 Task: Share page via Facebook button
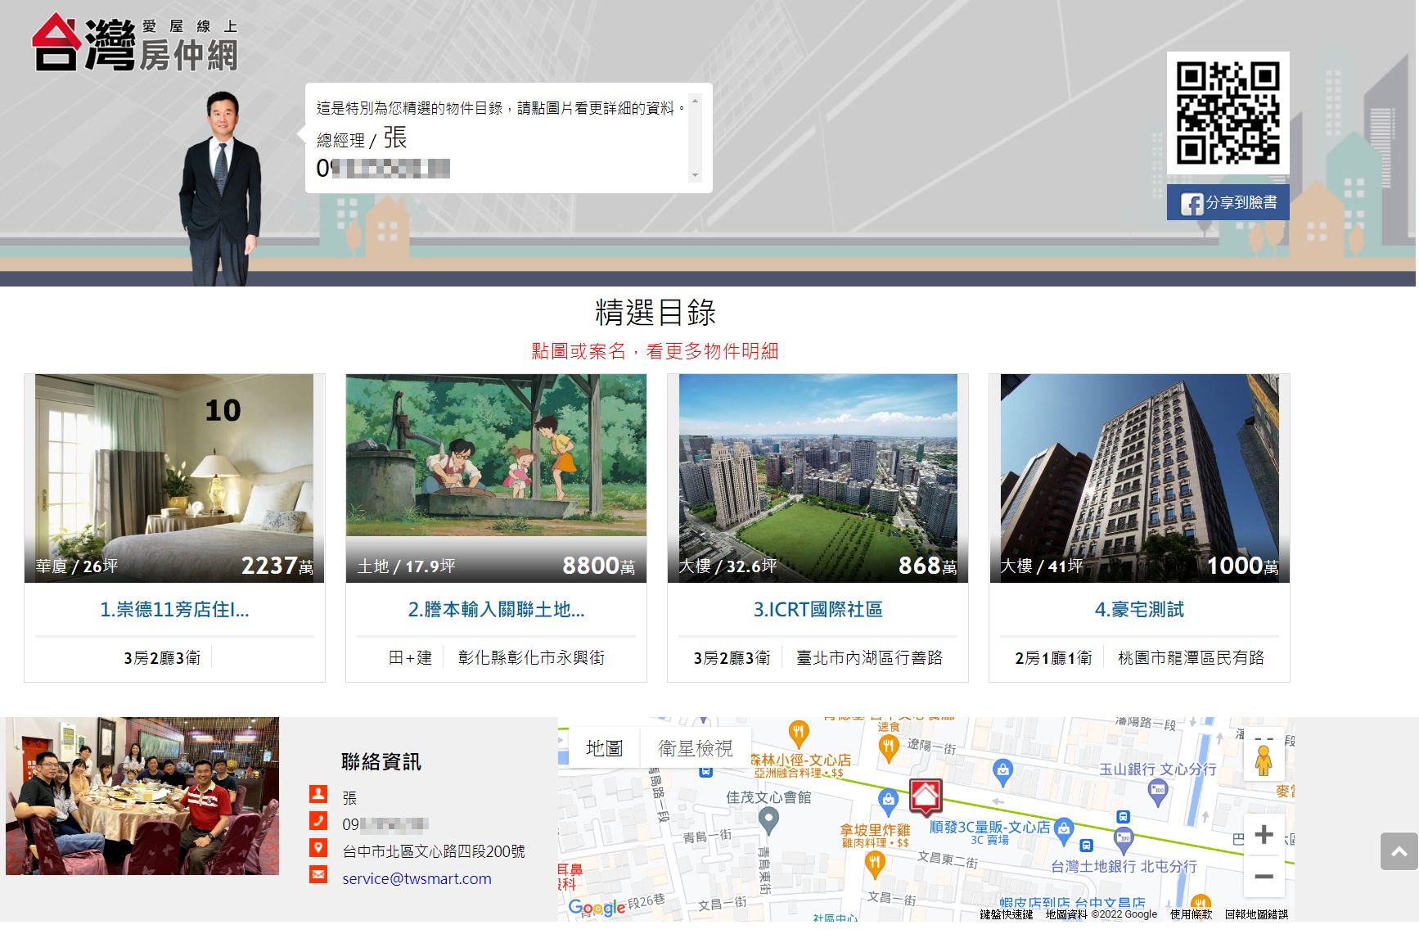pyautogui.click(x=1228, y=202)
